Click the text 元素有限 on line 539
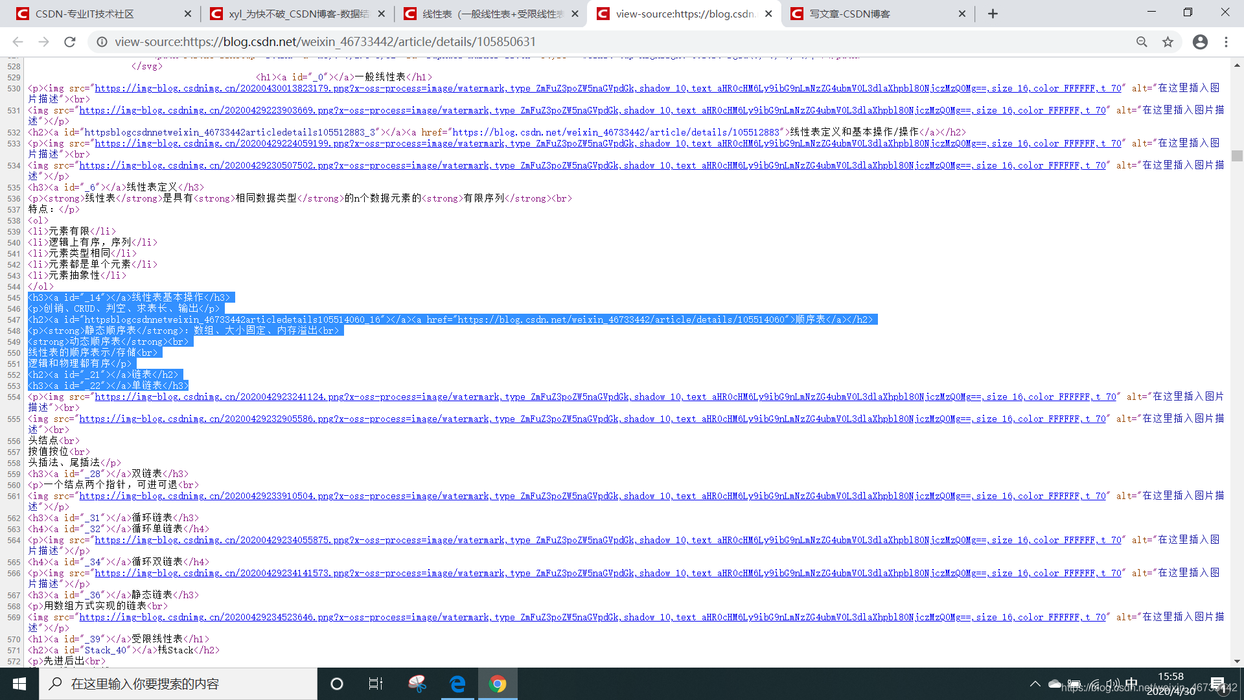Image resolution: width=1244 pixels, height=700 pixels. click(69, 231)
